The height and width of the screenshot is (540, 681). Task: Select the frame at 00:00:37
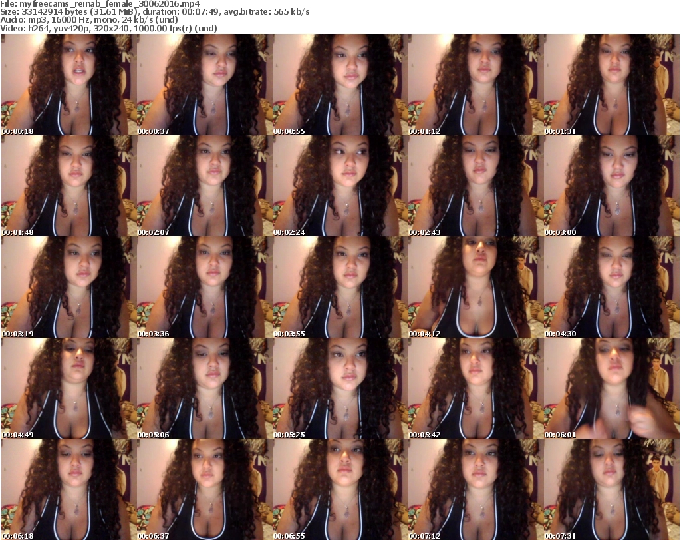pos(204,85)
